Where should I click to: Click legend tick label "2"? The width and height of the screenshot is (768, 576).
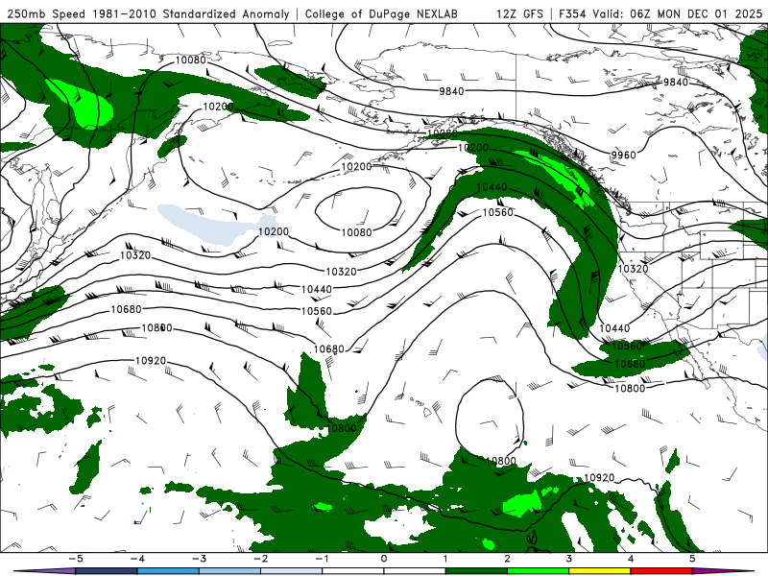click(507, 559)
